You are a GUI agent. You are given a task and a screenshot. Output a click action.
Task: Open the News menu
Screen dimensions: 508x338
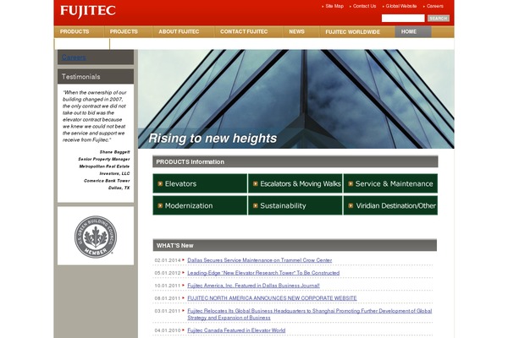click(297, 32)
